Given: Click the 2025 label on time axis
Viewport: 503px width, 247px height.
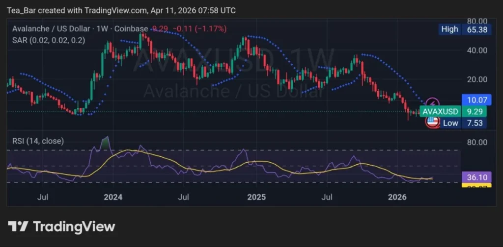Looking at the screenshot, I should point(256,197).
